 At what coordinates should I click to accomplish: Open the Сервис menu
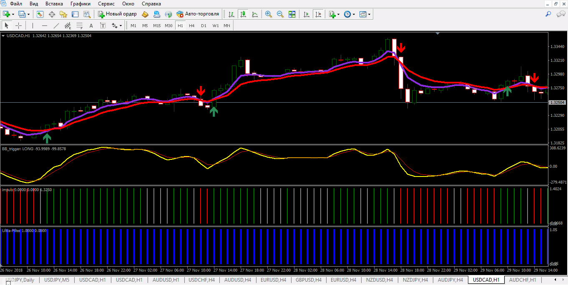pyautogui.click(x=107, y=3)
